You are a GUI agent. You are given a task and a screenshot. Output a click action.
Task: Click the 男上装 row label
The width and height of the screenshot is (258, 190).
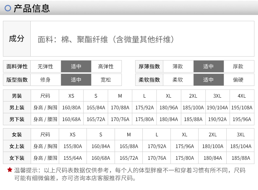17,108
